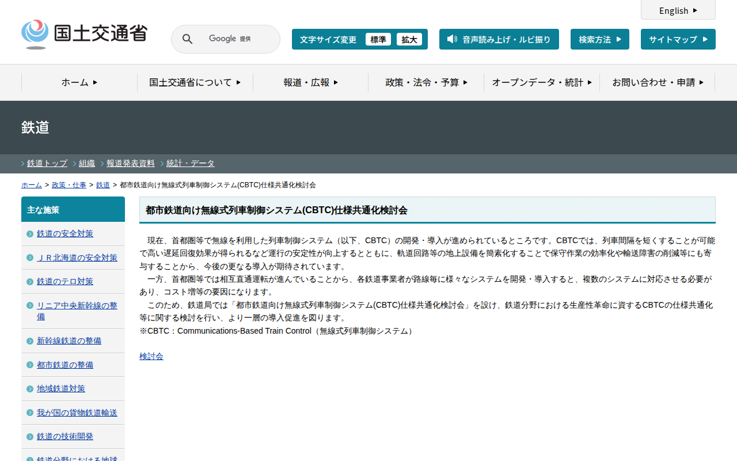Expand the 国土交通省について menu
Screen dimensions: 737x461
click(x=195, y=82)
